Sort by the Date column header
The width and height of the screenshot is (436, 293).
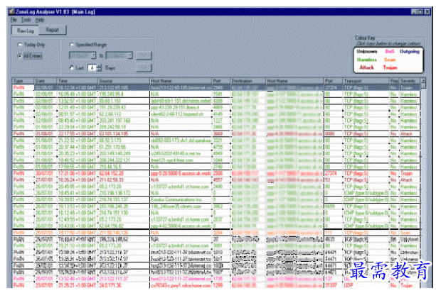pos(46,81)
